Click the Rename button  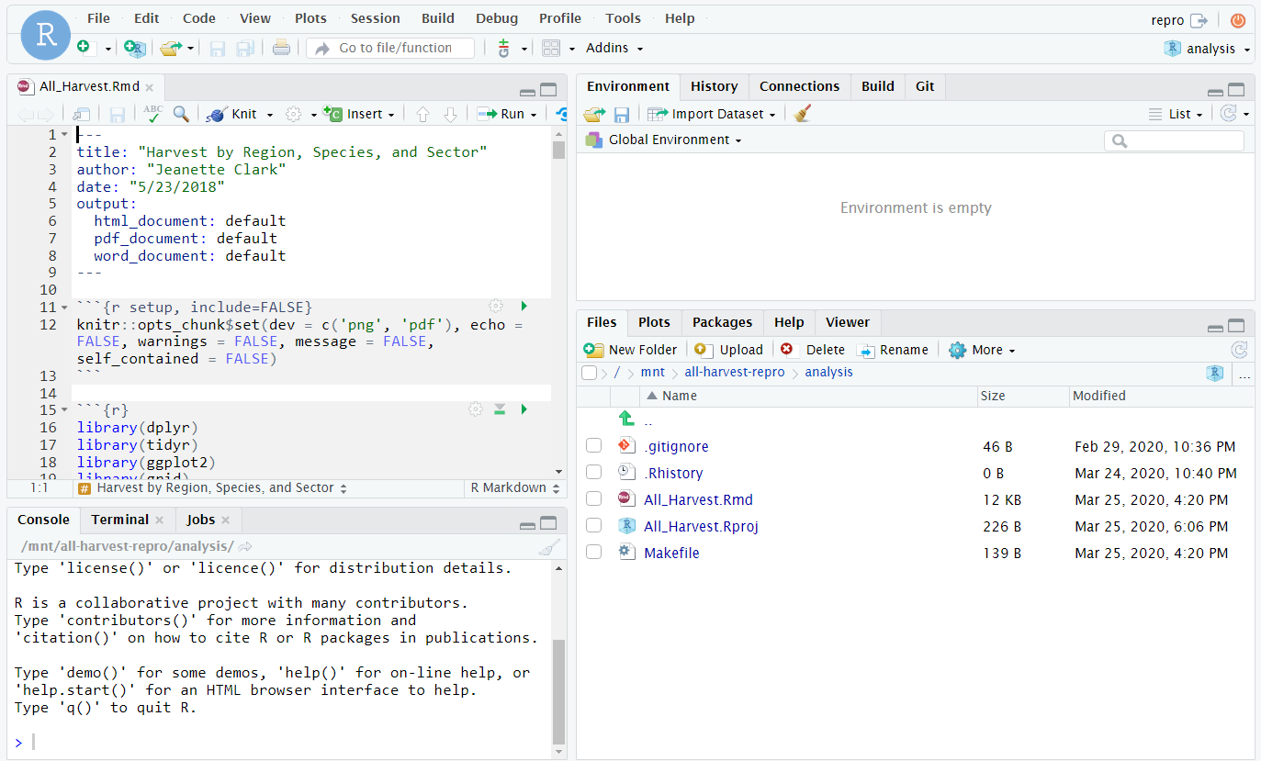893,350
